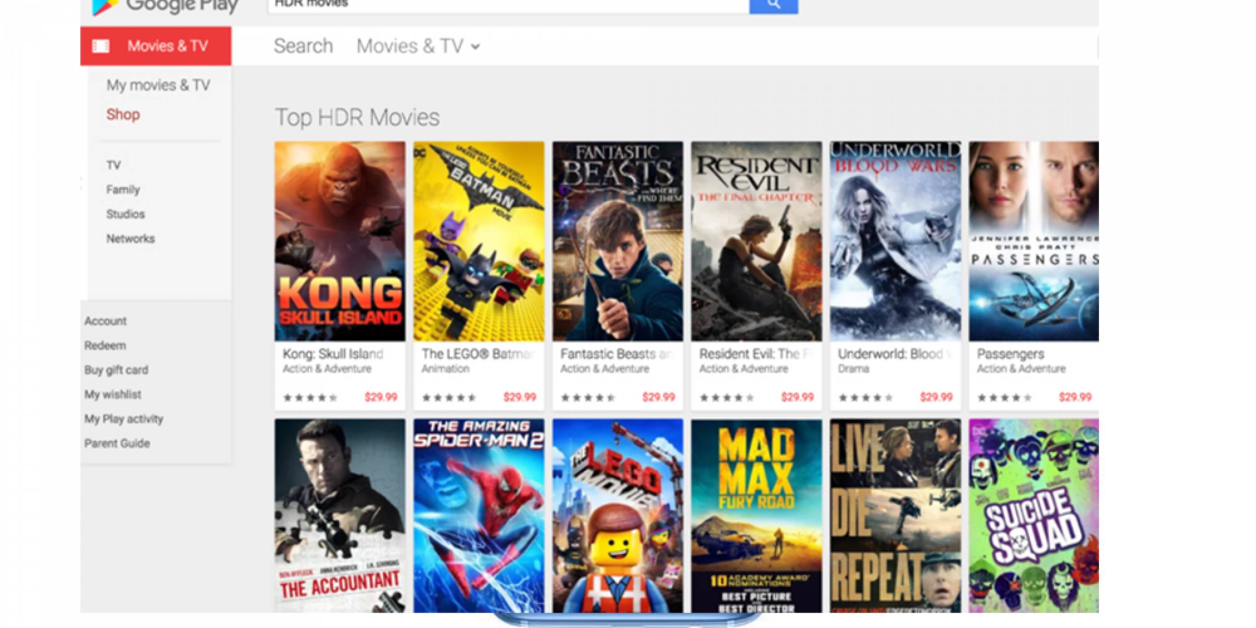This screenshot has height=628, width=1256.
Task: Open The LEGO Movie poster
Action: (x=618, y=515)
